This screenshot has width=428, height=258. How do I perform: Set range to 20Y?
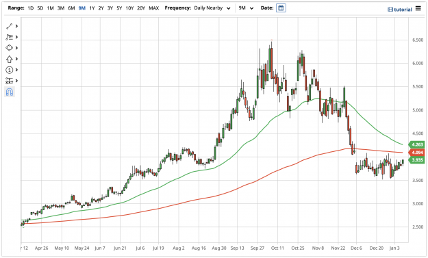pos(141,8)
